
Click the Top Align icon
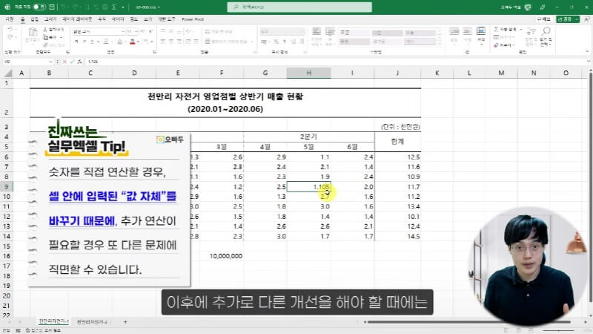tap(163, 32)
